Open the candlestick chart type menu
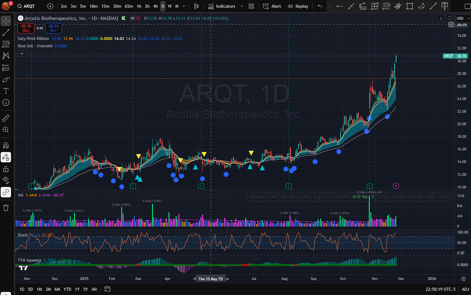The image size is (471, 295). (x=196, y=6)
